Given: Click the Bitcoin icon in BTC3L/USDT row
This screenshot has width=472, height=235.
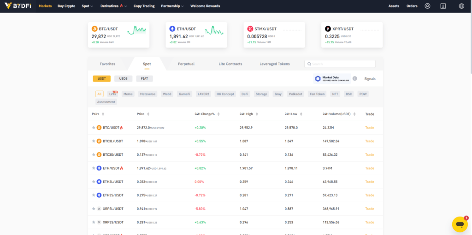Looking at the screenshot, I should [x=99, y=141].
